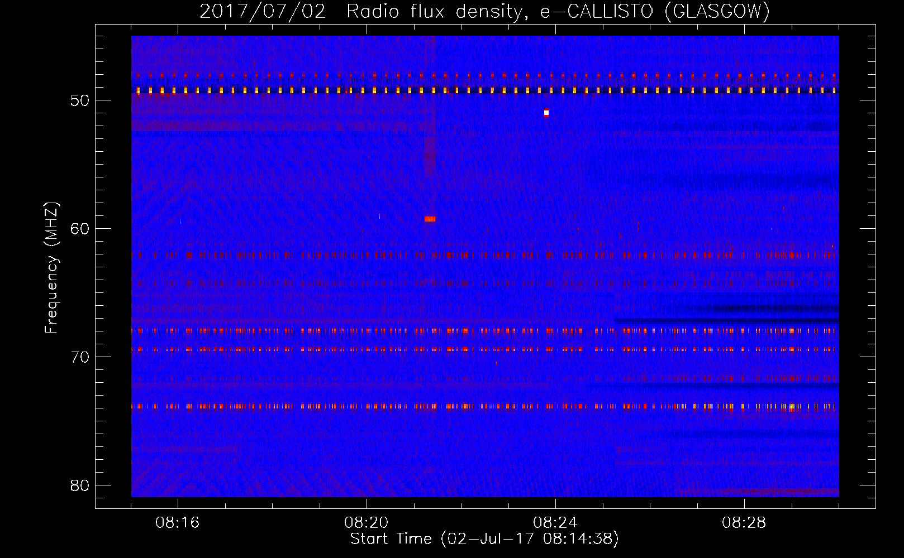Click the 50 frequency tick label
Image resolution: width=904 pixels, height=558 pixels.
pyautogui.click(x=80, y=100)
